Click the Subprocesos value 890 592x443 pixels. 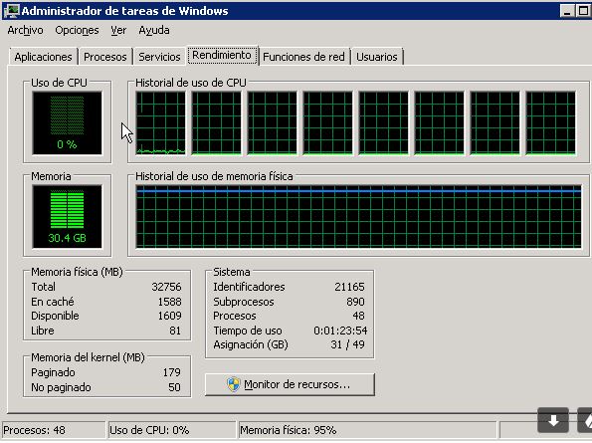(x=355, y=302)
